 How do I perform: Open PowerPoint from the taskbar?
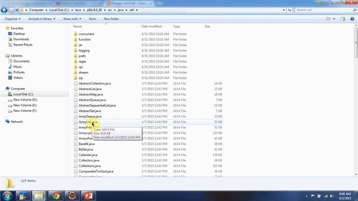(88, 196)
